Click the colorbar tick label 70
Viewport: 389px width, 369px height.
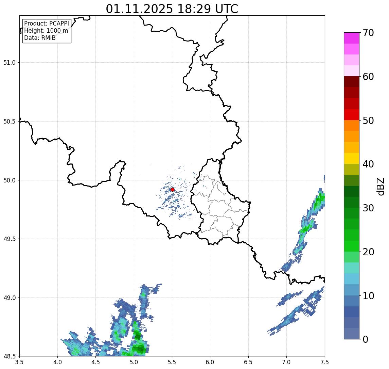[368, 33]
